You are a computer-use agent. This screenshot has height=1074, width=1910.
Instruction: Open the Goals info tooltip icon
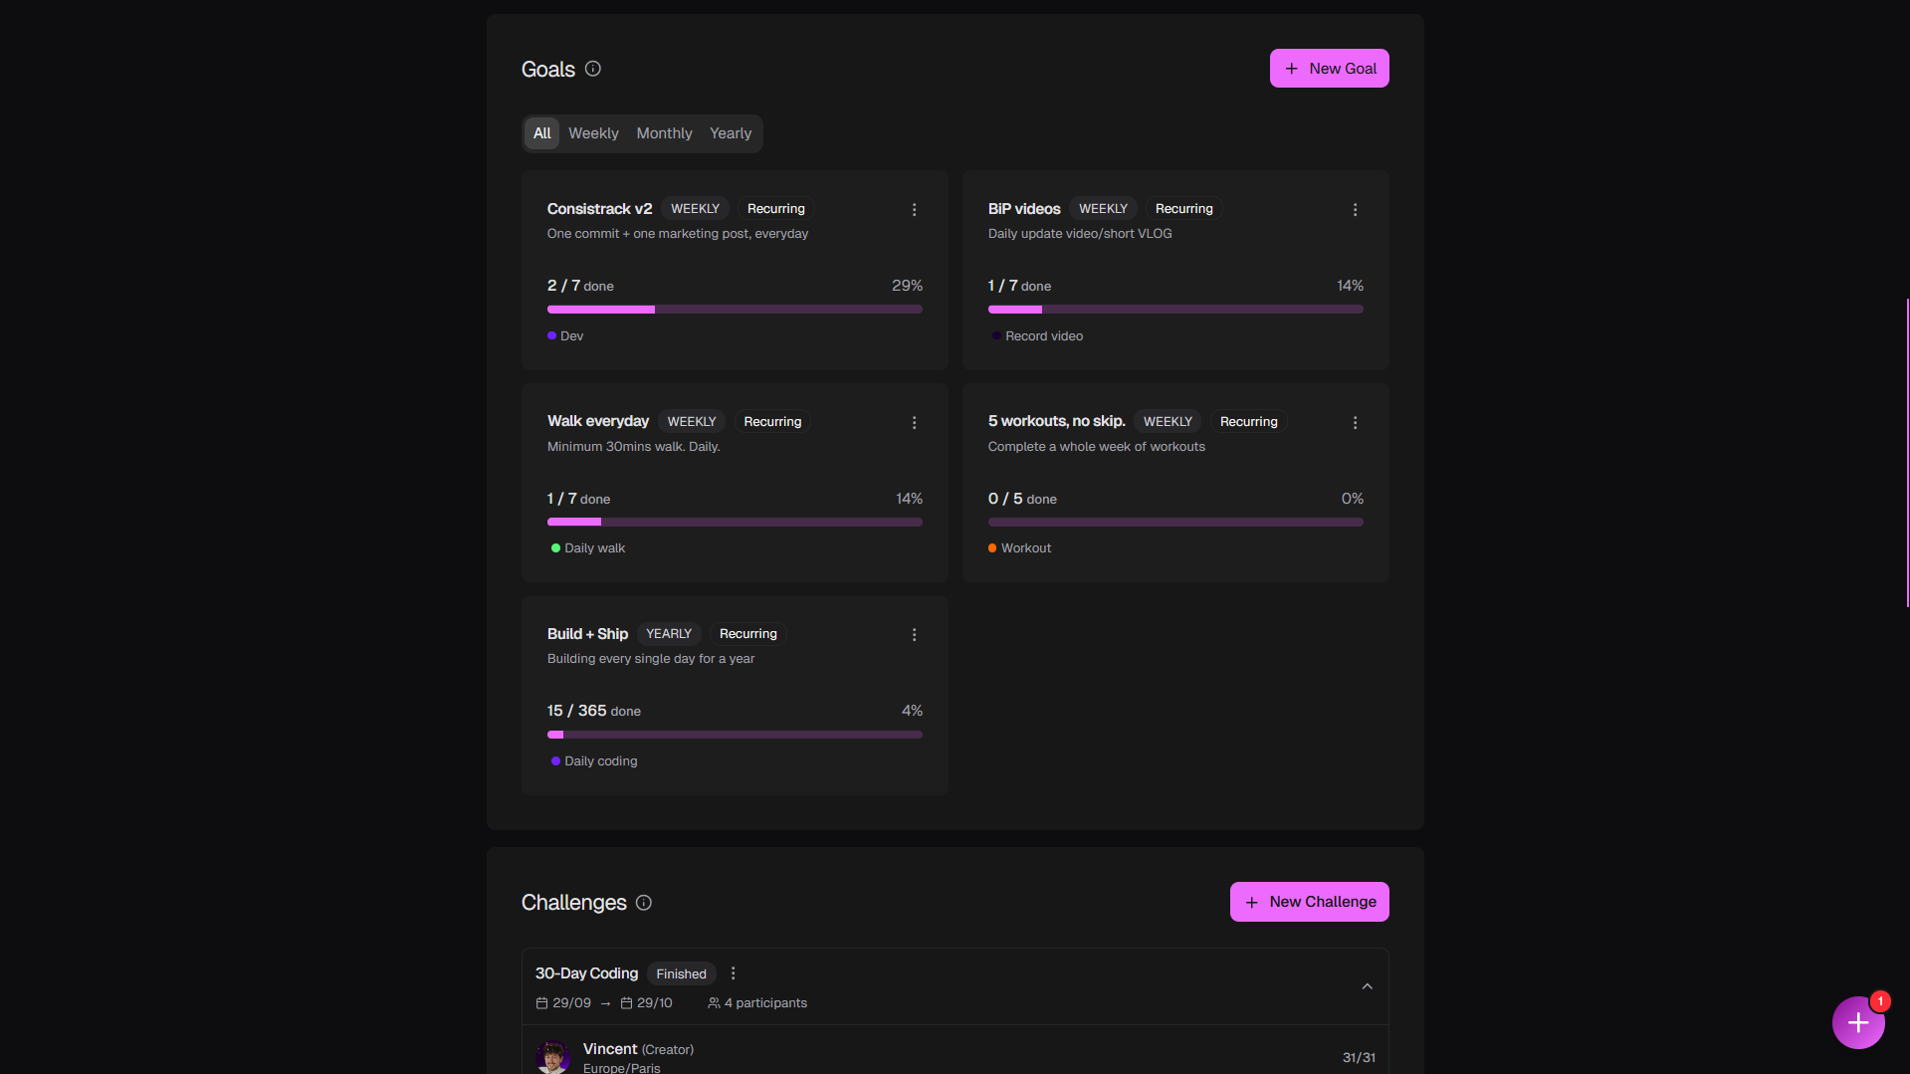[593, 69]
